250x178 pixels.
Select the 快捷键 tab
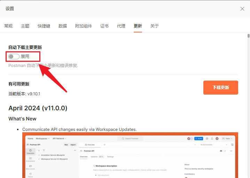[44, 26]
